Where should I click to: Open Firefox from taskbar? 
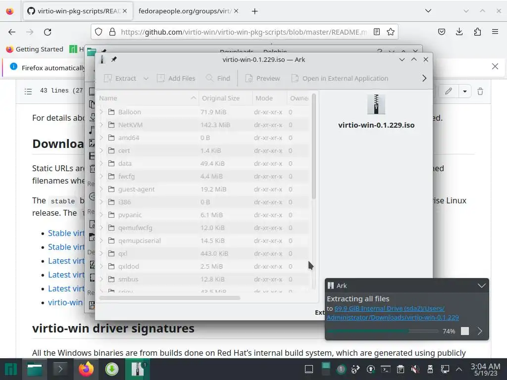86,369
